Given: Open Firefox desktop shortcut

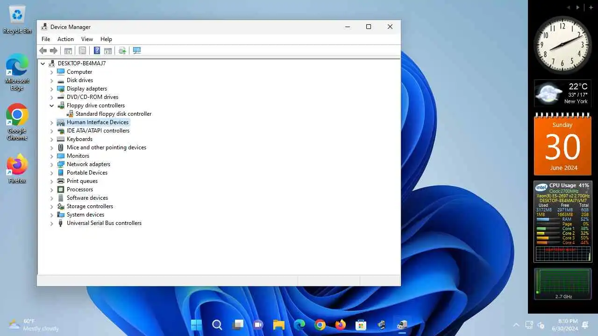Looking at the screenshot, I should pyautogui.click(x=17, y=168).
